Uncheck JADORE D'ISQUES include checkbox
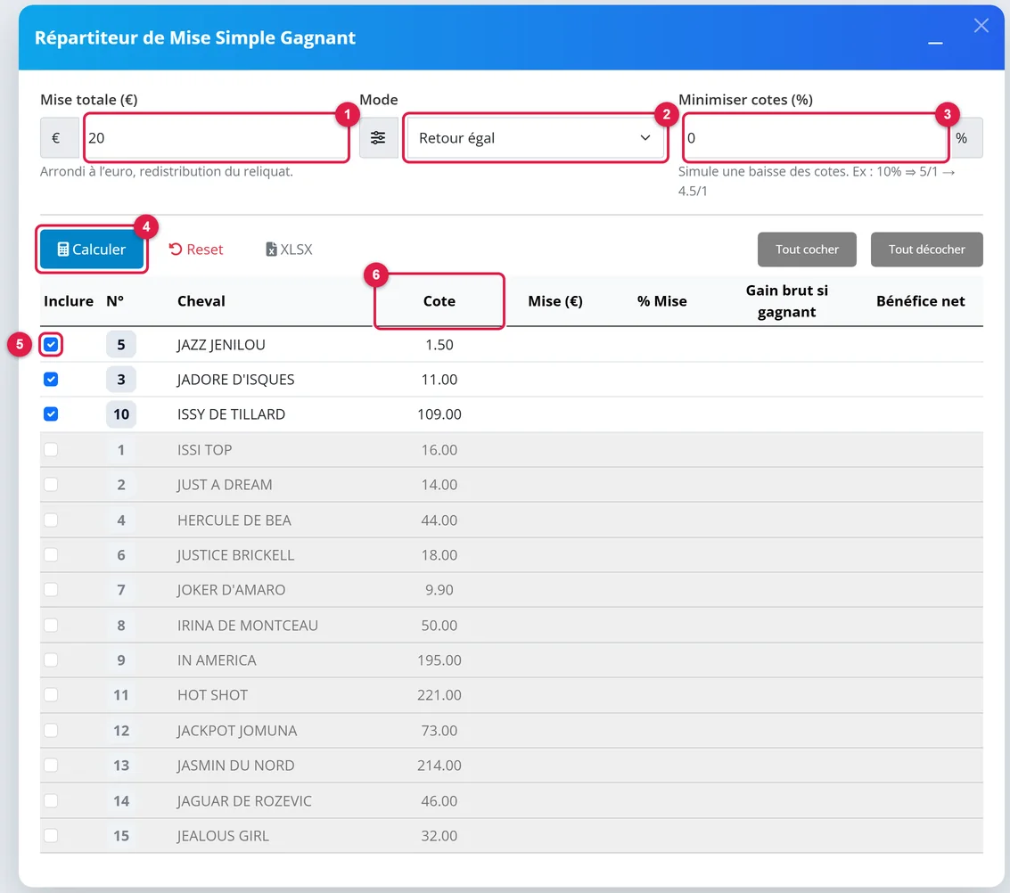1010x893 pixels. [51, 380]
